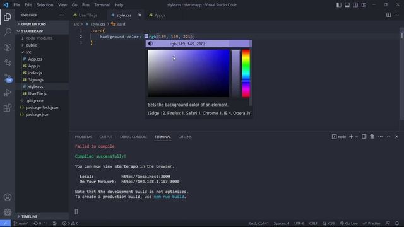Open the 192.168.1.103:3000 network link

tap(150, 182)
